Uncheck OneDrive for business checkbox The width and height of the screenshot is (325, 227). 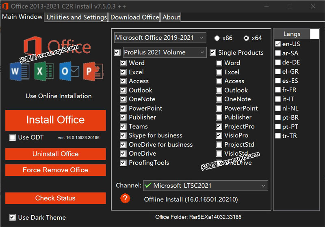click(123, 145)
